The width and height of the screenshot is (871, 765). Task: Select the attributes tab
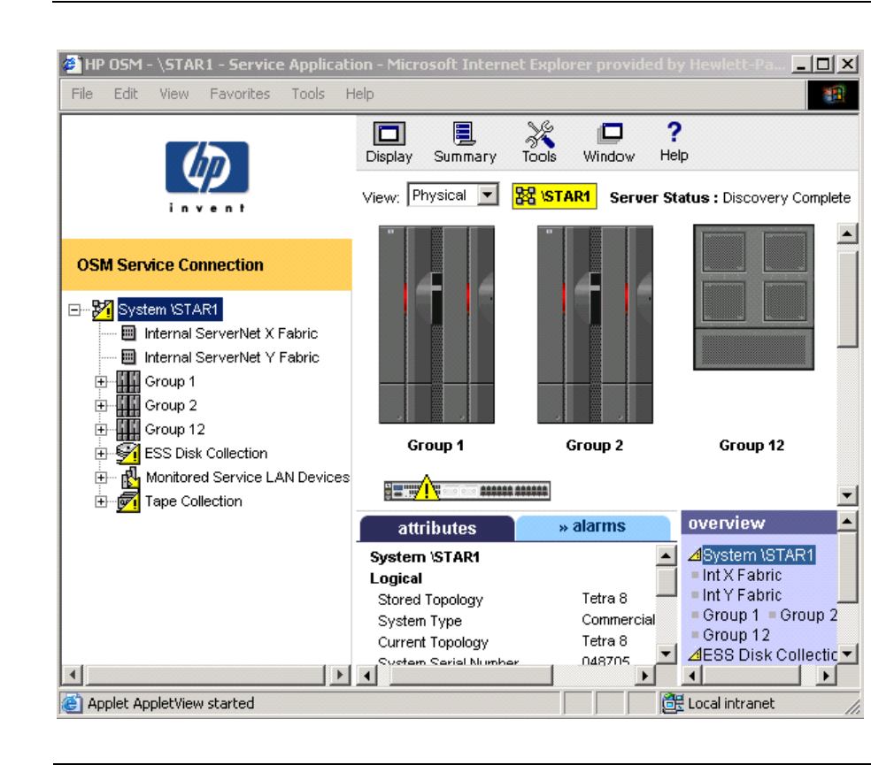coord(436,529)
